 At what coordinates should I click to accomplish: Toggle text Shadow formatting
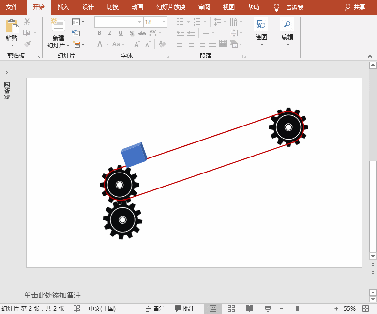(132, 33)
